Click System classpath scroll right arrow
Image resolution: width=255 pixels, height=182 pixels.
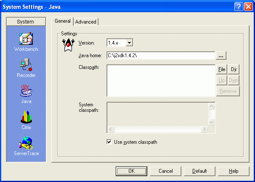click(x=204, y=129)
